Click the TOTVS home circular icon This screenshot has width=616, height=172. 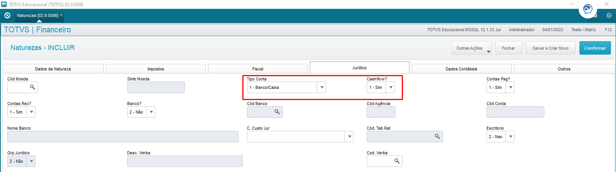[x=7, y=15]
